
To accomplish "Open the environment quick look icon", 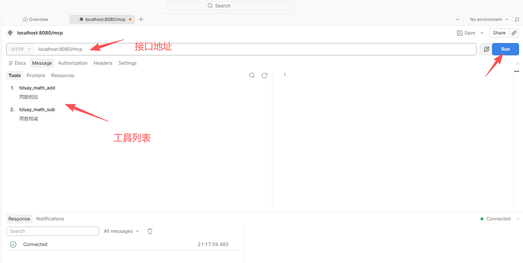I will [517, 19].
